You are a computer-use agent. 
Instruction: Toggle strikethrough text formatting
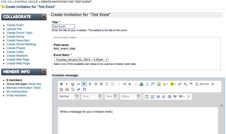pos(78,84)
